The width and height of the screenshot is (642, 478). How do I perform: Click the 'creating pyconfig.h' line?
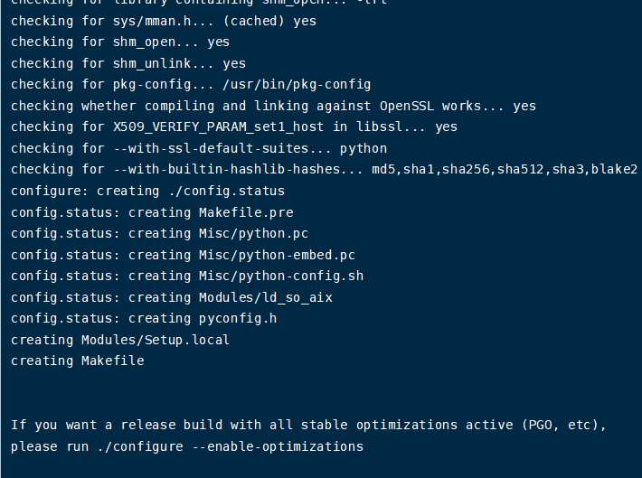pyautogui.click(x=144, y=318)
